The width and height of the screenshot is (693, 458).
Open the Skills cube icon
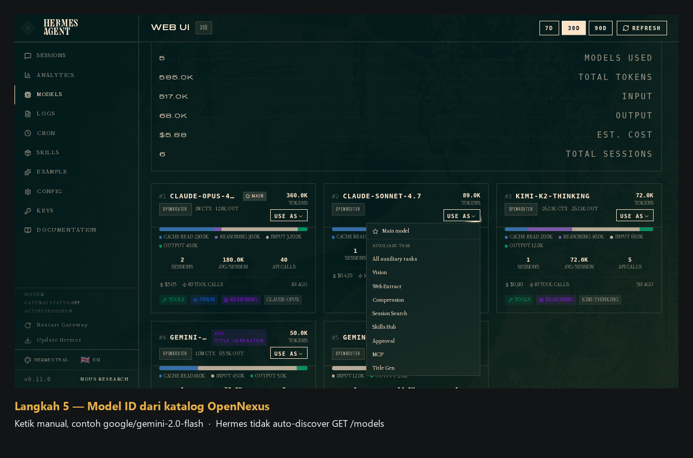tap(27, 153)
